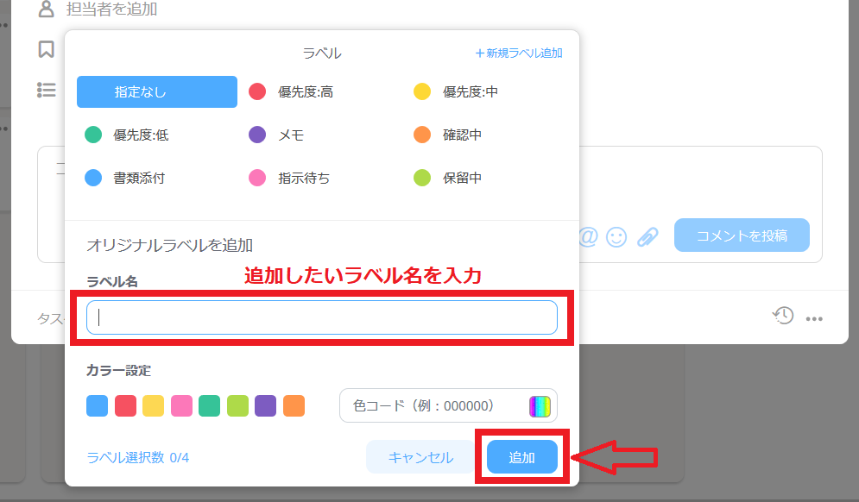The width and height of the screenshot is (859, 502).
Task: Pick the blue color swatch
Action: [x=98, y=405]
